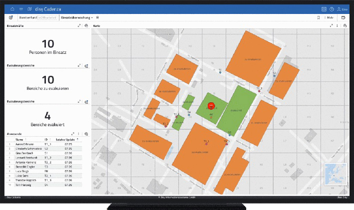This screenshot has width=354, height=210.
Task: Open the help question mark icon
Action: tap(332, 9)
